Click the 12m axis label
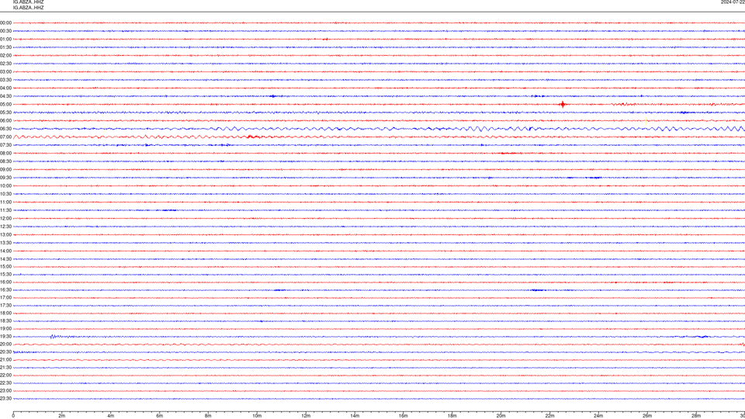 [x=306, y=416]
